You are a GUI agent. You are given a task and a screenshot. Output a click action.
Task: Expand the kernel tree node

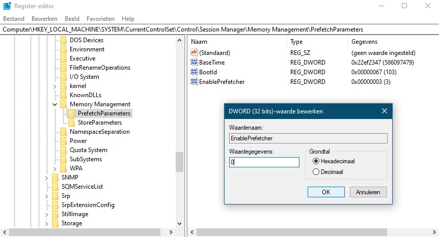coord(55,86)
